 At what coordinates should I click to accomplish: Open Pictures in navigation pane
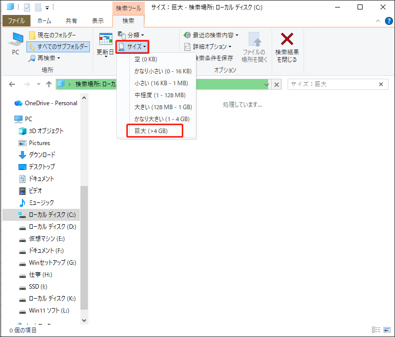tap(34, 143)
